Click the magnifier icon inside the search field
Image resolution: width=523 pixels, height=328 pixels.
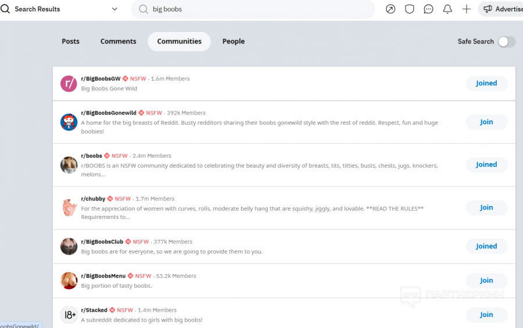click(144, 9)
